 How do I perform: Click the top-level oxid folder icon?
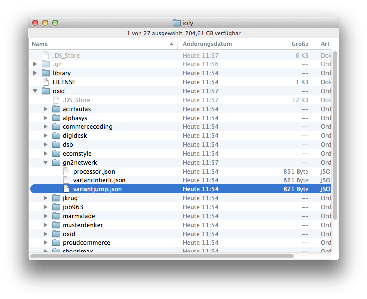(46, 91)
